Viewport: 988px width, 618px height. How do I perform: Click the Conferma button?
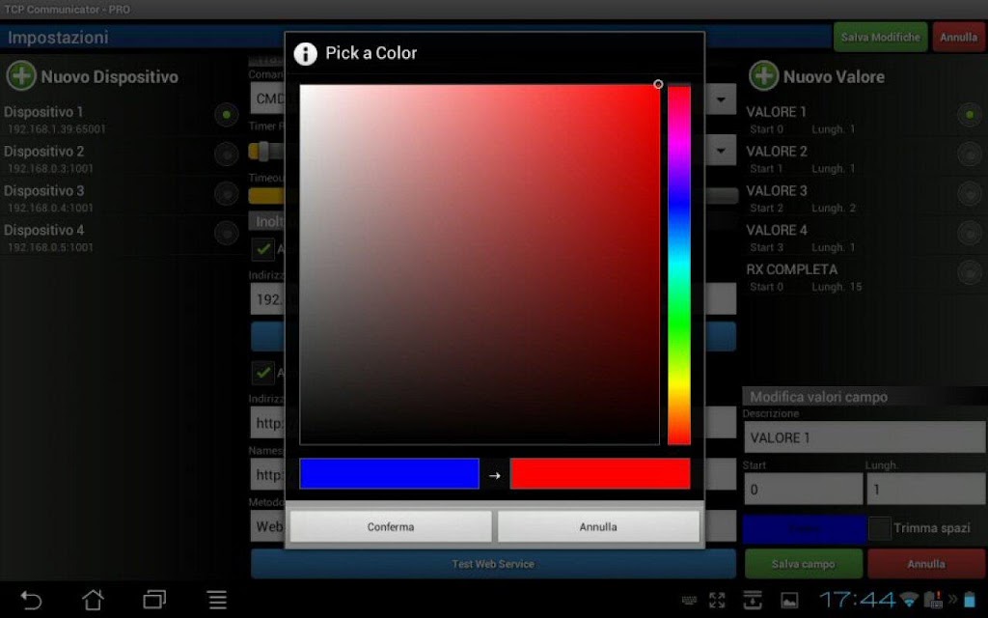click(x=391, y=526)
